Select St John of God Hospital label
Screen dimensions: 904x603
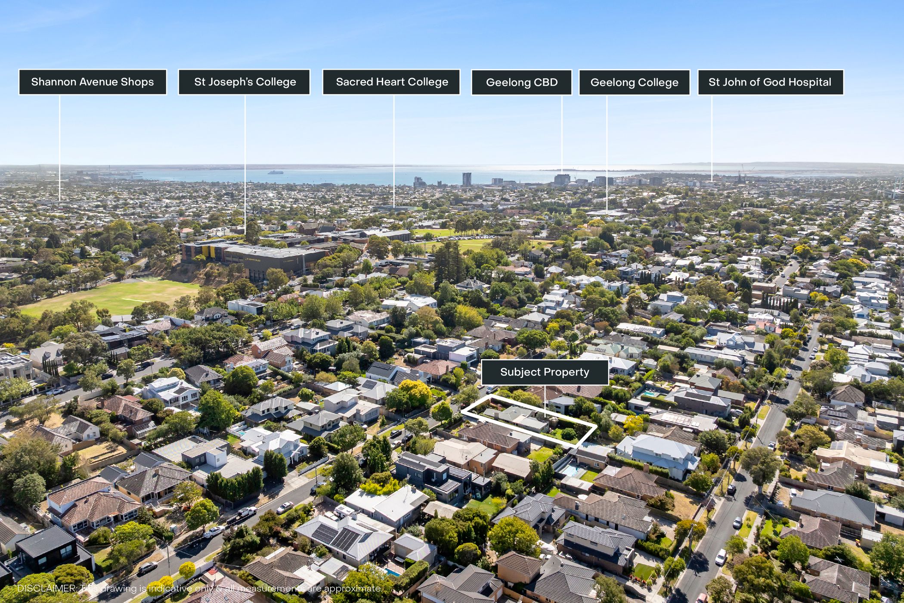770,82
